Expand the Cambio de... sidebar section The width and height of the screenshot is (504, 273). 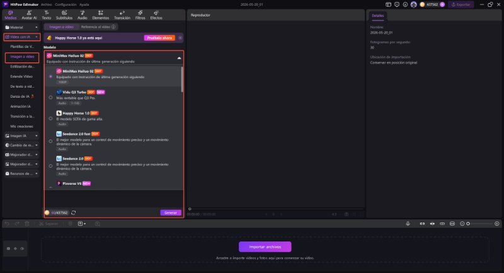pos(21,145)
